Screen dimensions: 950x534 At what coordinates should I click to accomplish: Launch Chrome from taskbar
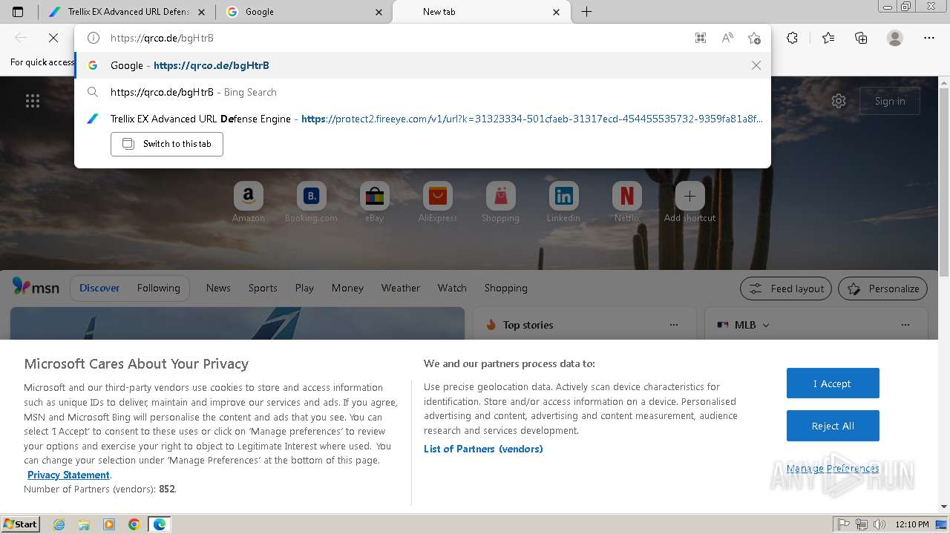click(134, 524)
